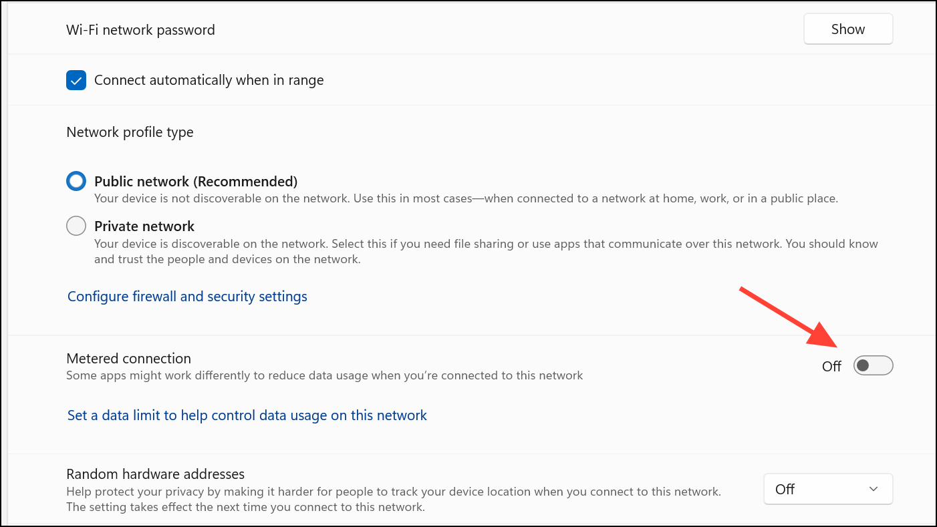Open Configure firewall and security settings link
The image size is (937, 527).
(x=187, y=297)
